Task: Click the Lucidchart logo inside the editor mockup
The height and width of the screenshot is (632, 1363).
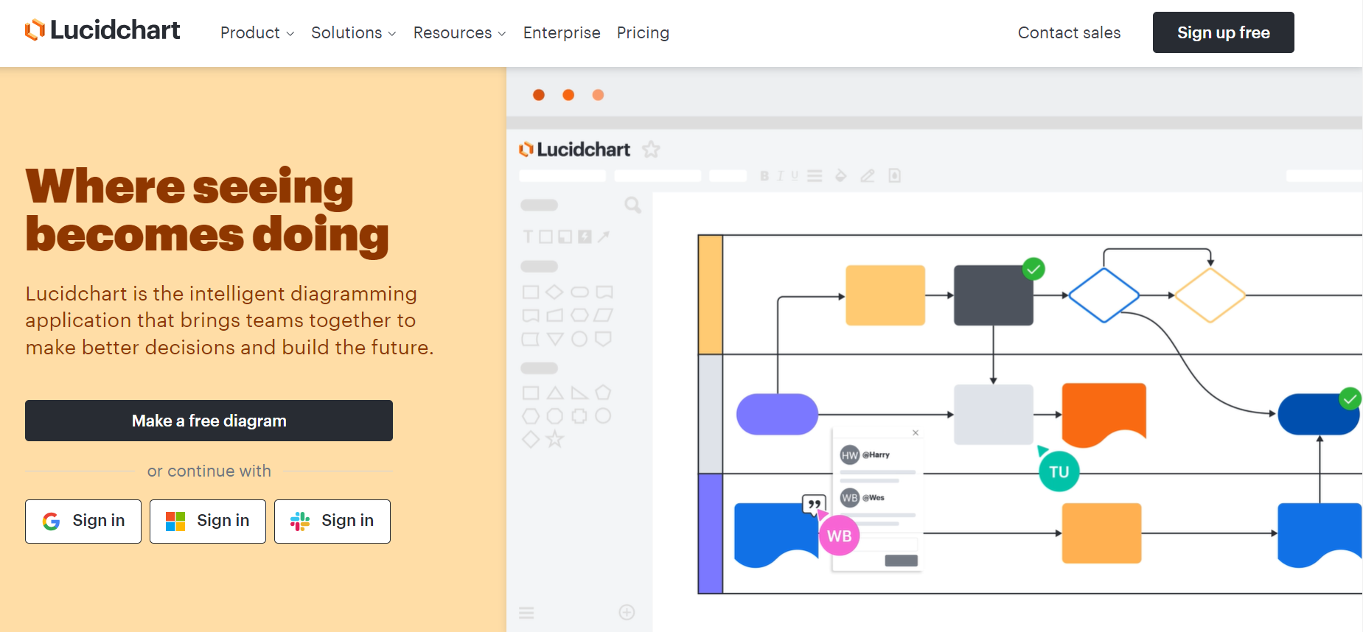Action: (574, 150)
